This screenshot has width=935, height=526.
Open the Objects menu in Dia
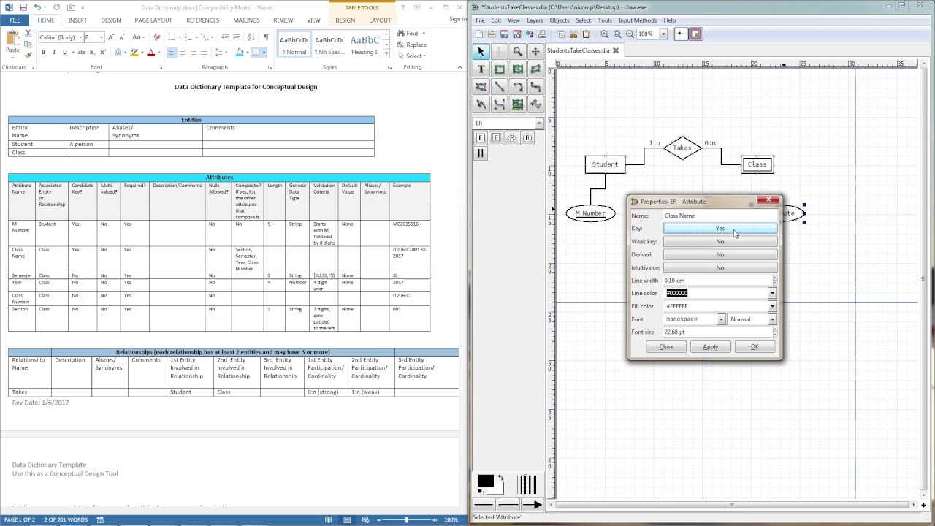coord(559,20)
